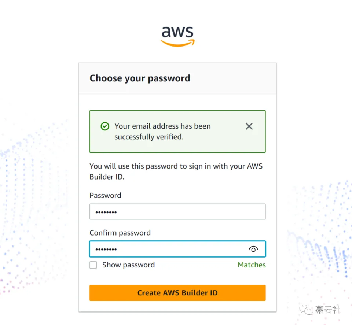
Task: Focus the Password input field
Action: [x=177, y=211]
